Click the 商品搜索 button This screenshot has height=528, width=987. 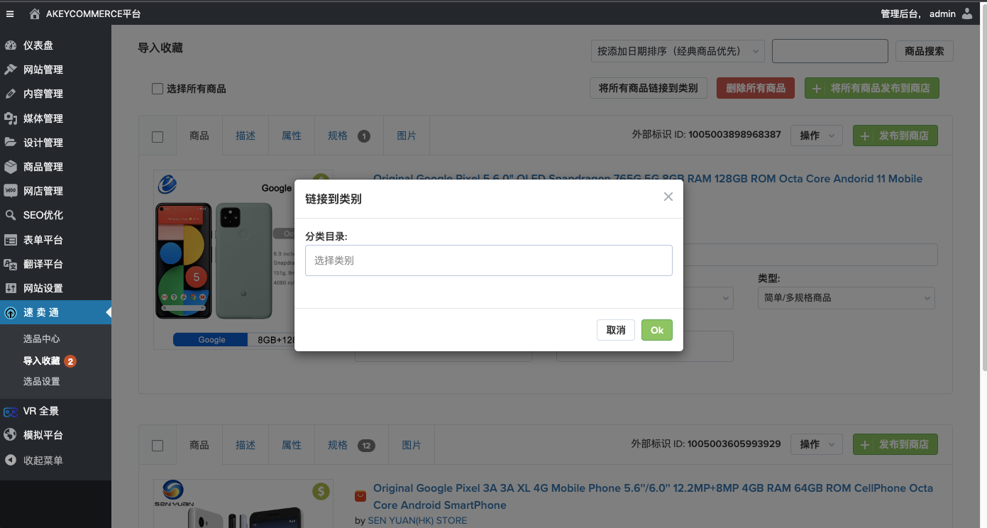pos(925,51)
